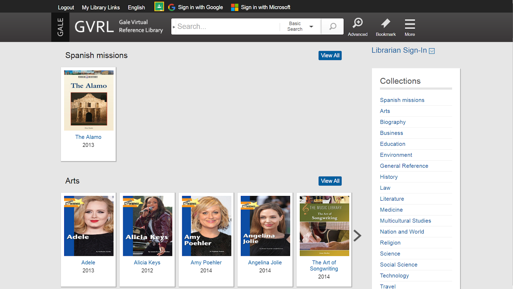The image size is (513, 289).
Task: Select Multicultural Studies collection
Action: [406, 221]
